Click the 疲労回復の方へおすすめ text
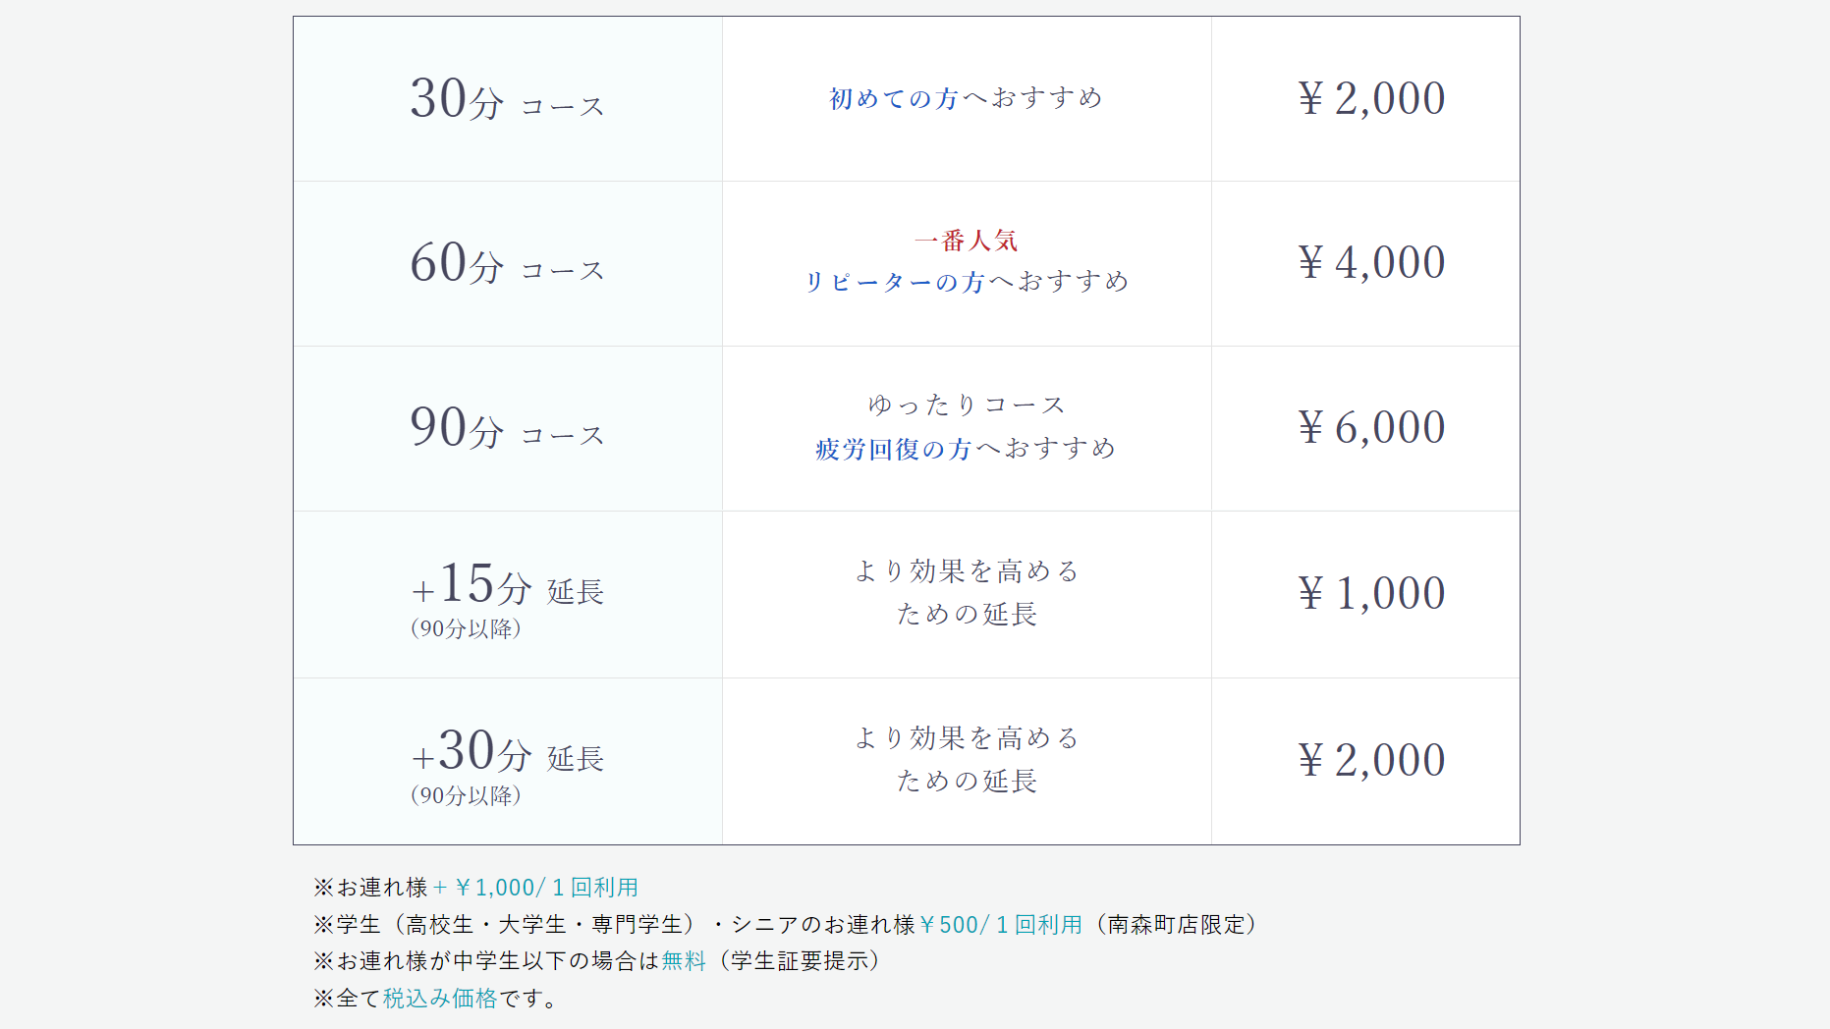This screenshot has width=1830, height=1029. point(966,449)
